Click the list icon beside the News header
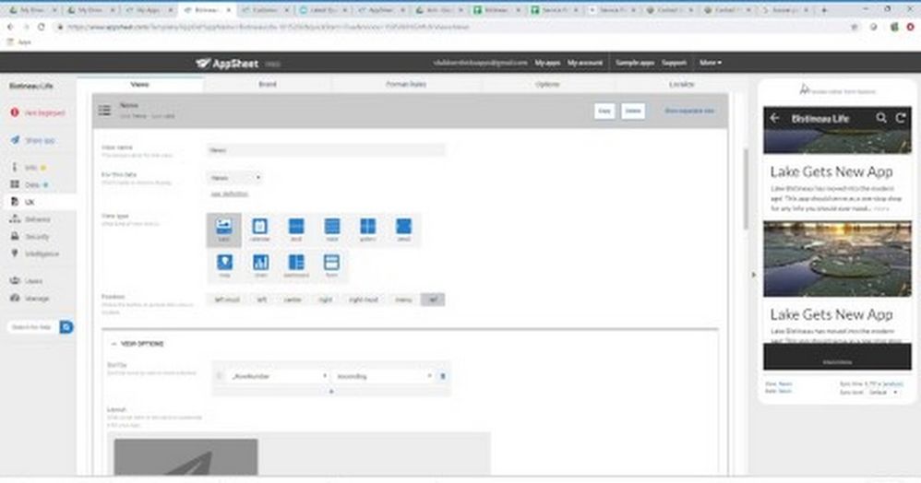Screen dimensions: 921x483 pyautogui.click(x=104, y=110)
